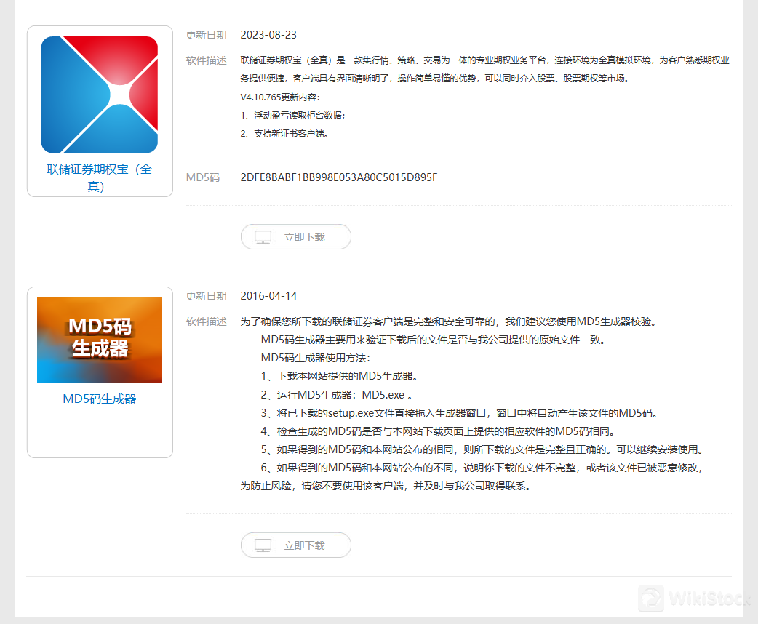758x624 pixels.
Task: Click the line 1、浮动盈亏读取柜台数据
Action: (x=293, y=116)
